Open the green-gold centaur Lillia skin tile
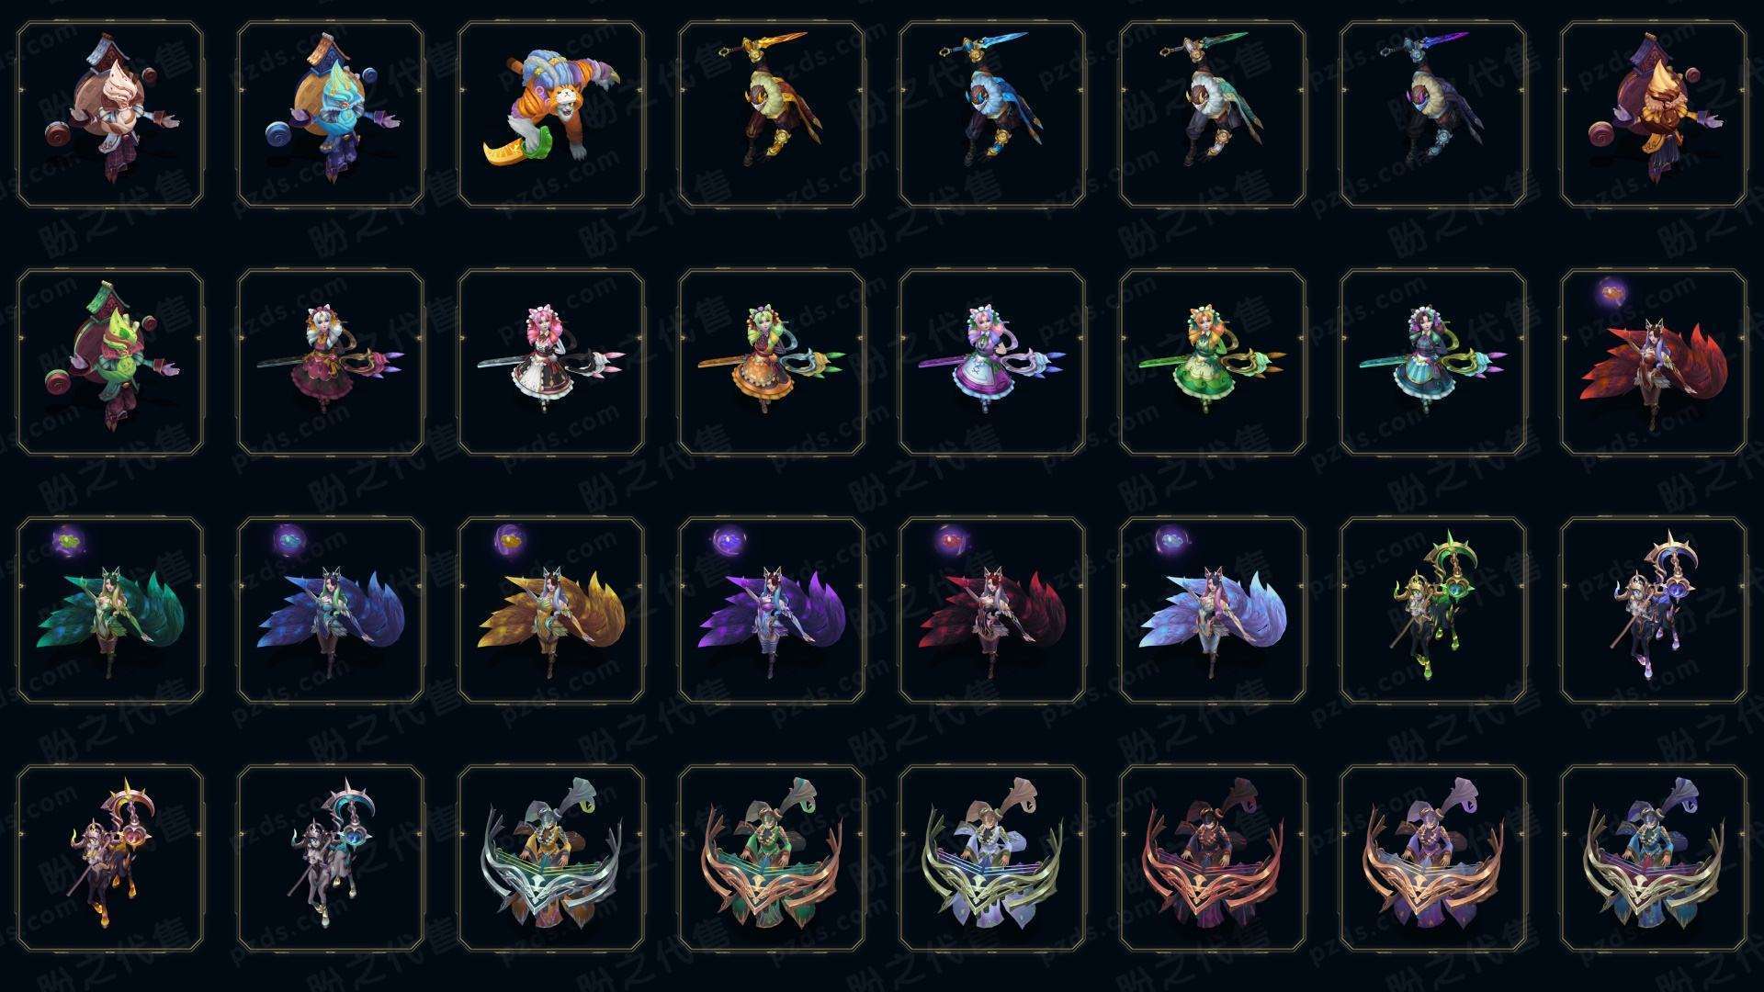The width and height of the screenshot is (1764, 992). point(1433,610)
